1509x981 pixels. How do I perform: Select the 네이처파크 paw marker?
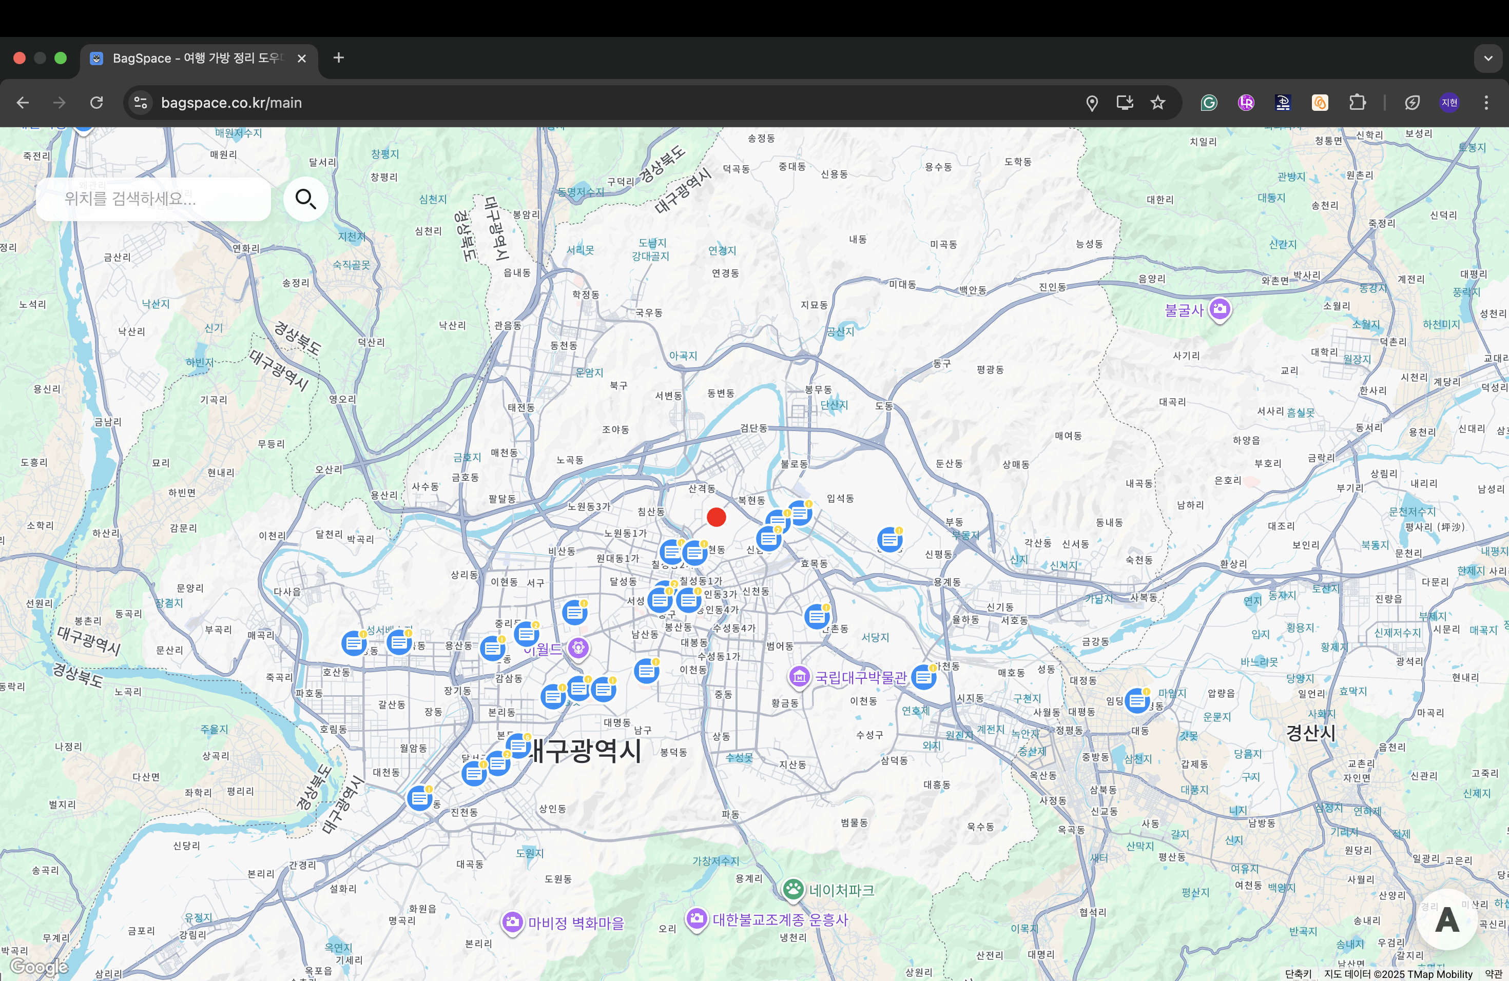793,889
